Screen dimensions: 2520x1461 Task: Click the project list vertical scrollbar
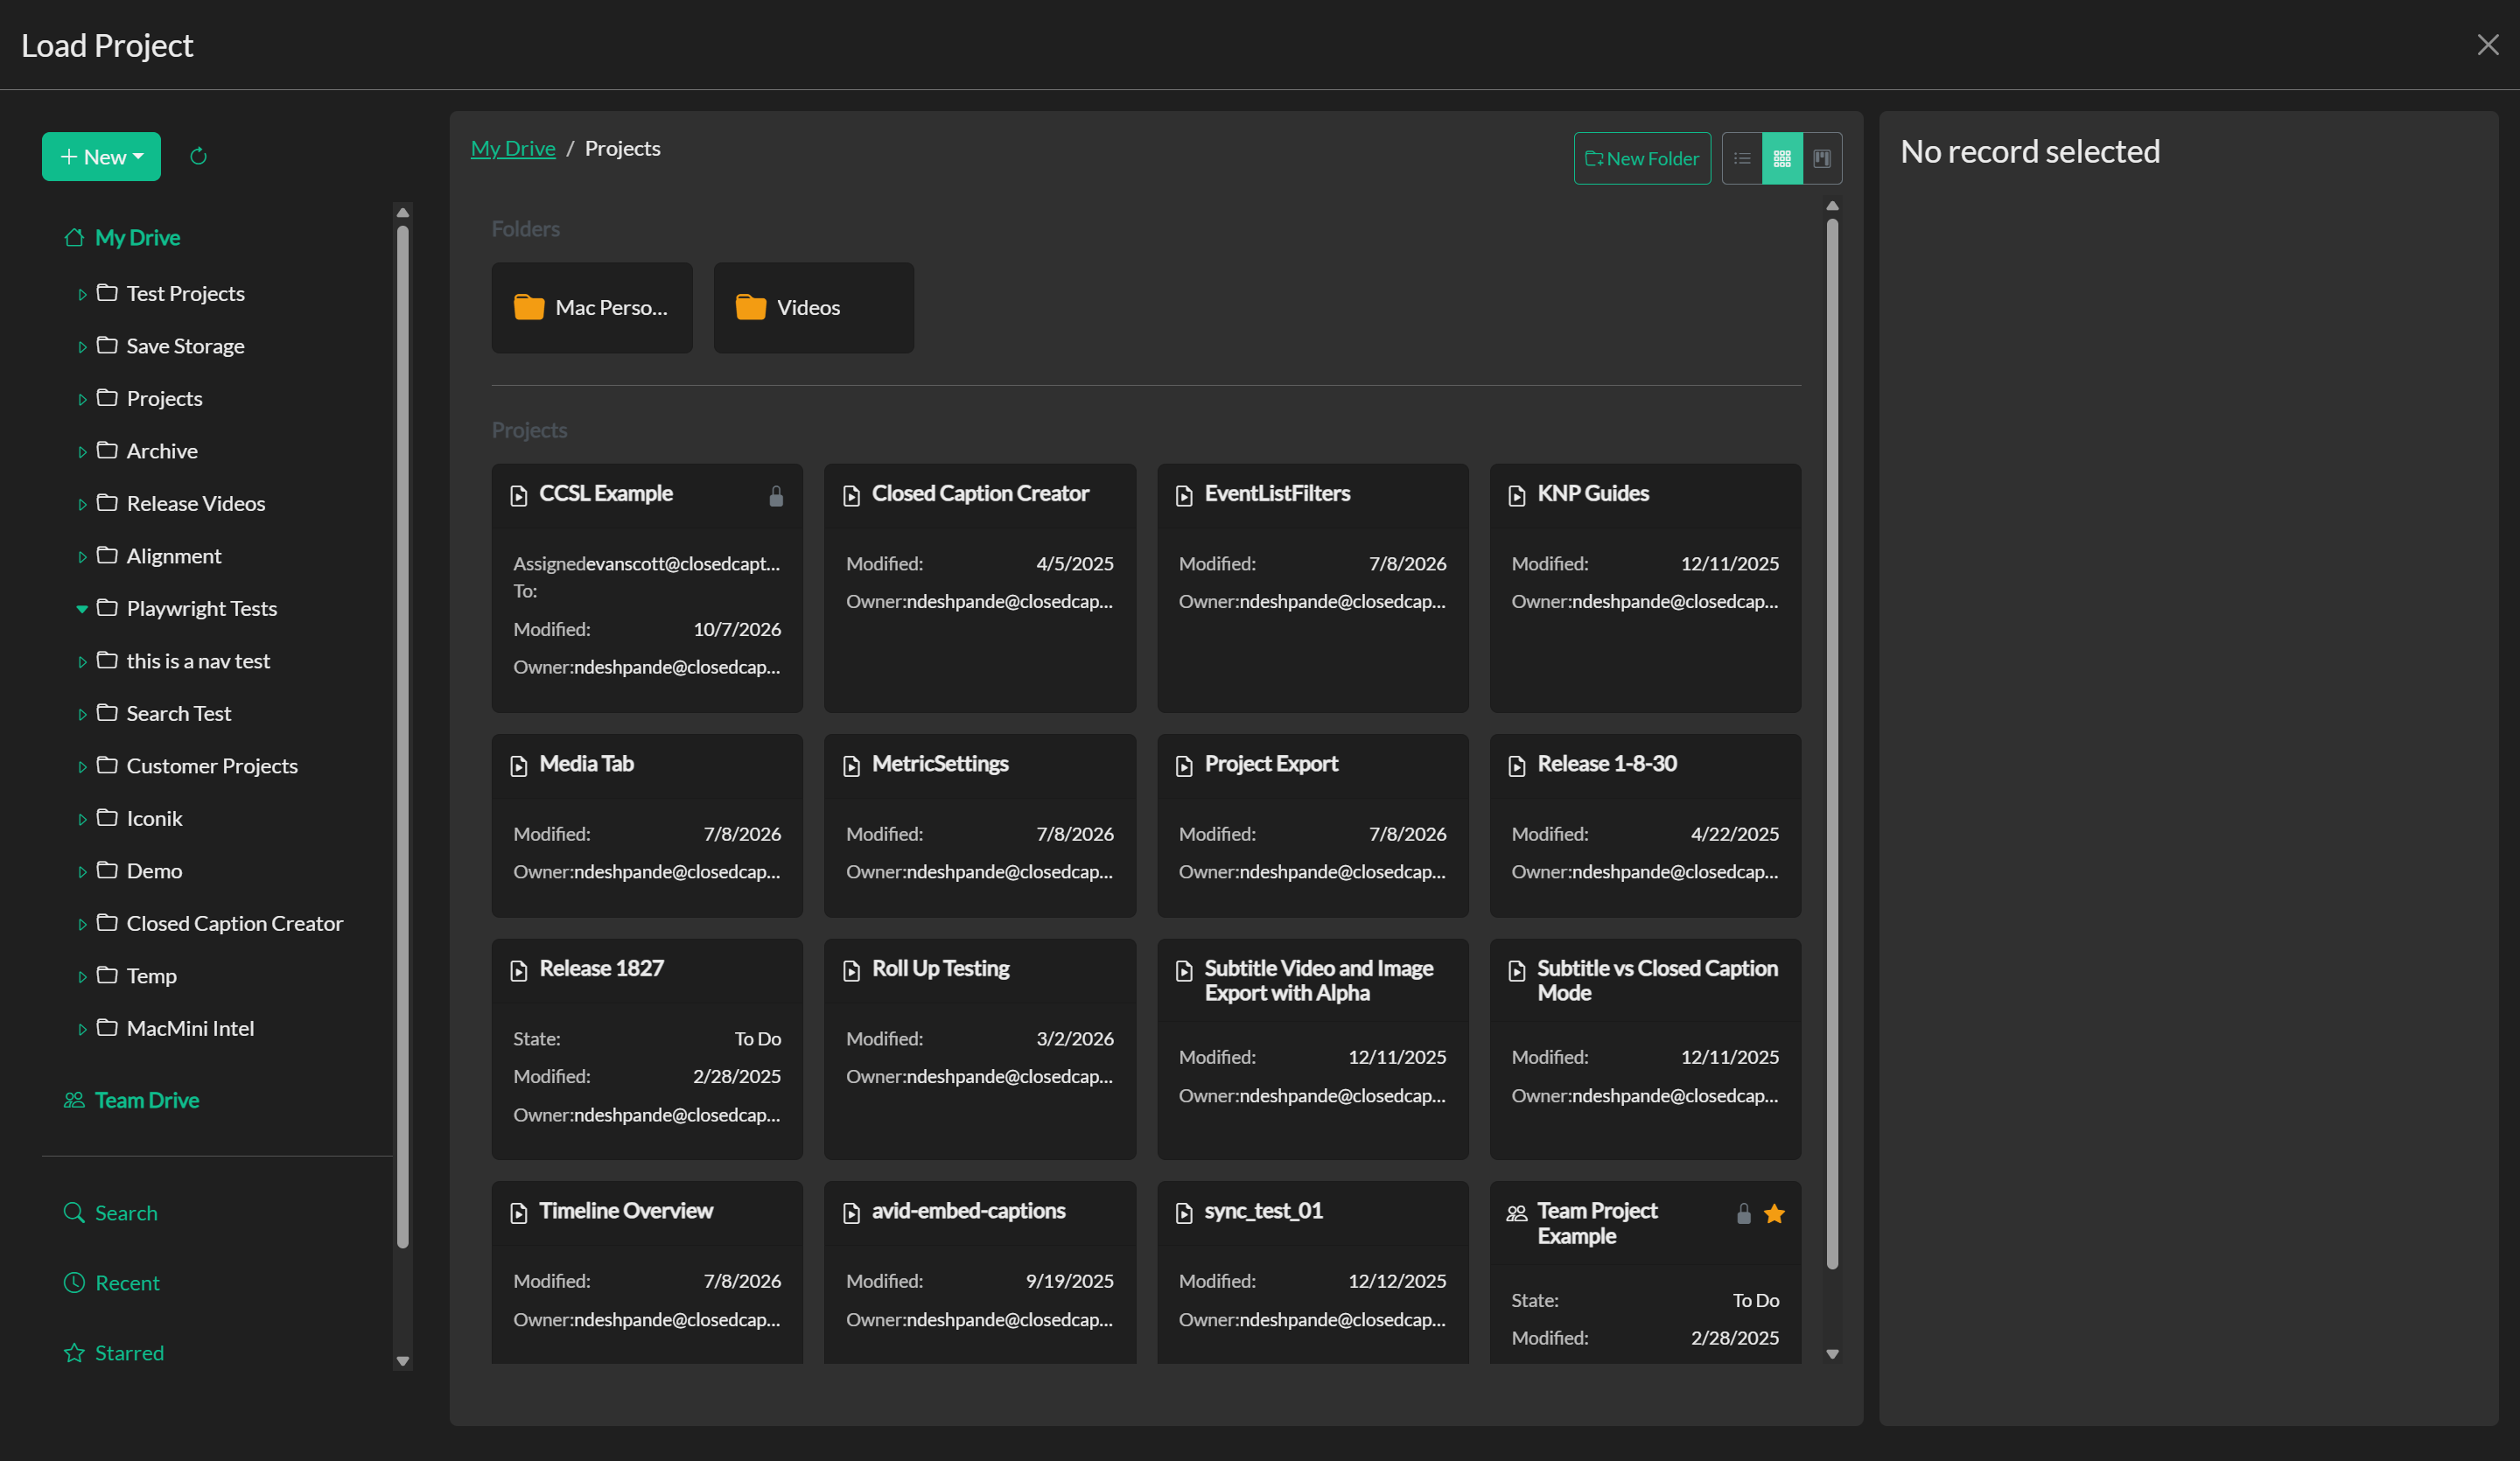point(1832,743)
